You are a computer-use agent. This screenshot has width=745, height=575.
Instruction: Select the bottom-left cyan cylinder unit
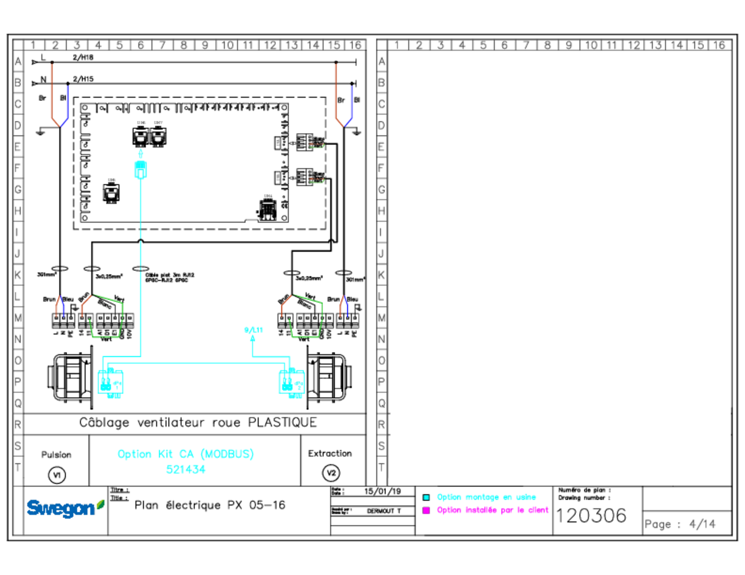click(x=110, y=383)
